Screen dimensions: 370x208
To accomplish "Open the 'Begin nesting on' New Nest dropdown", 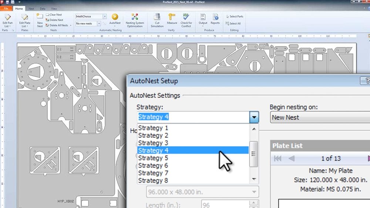I will (x=318, y=117).
